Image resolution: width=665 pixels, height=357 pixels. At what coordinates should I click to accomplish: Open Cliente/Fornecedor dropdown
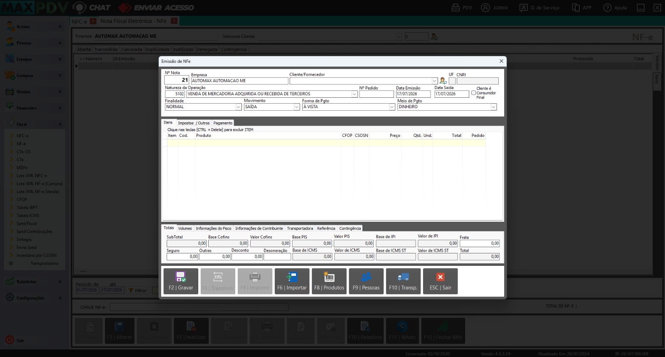pos(435,81)
